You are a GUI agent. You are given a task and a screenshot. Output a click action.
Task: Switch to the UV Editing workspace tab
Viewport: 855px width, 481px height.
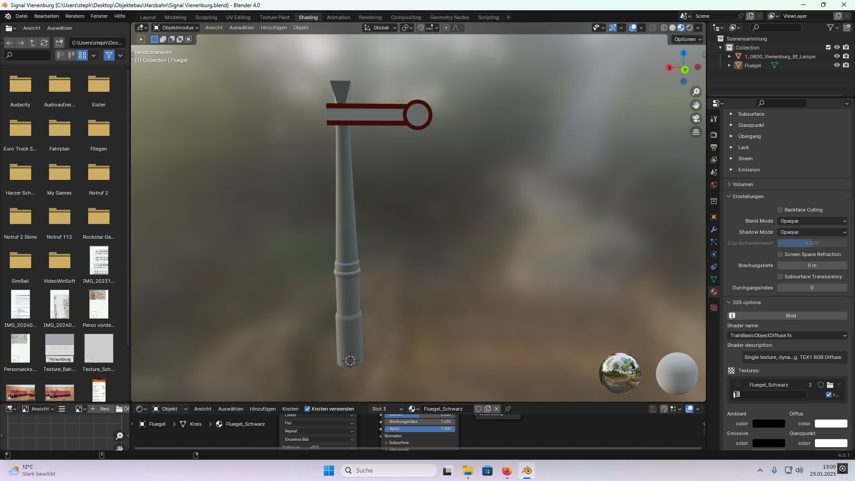[238, 17]
